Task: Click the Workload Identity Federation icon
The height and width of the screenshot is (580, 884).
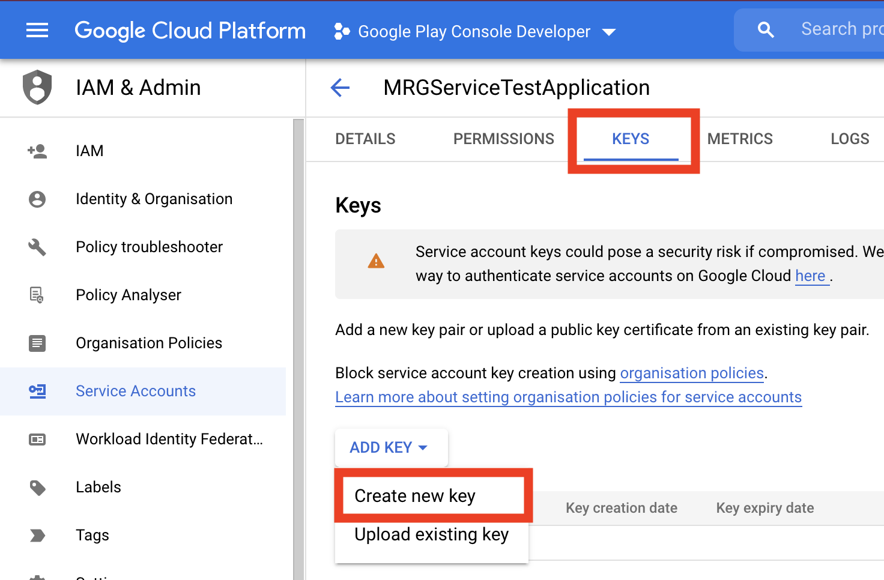Action: 37,439
